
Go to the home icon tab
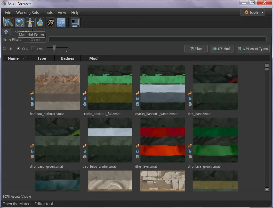[x=6, y=32]
